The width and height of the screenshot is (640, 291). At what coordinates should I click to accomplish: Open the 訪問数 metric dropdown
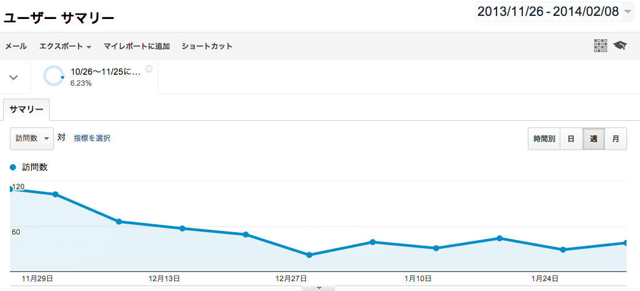coord(32,138)
